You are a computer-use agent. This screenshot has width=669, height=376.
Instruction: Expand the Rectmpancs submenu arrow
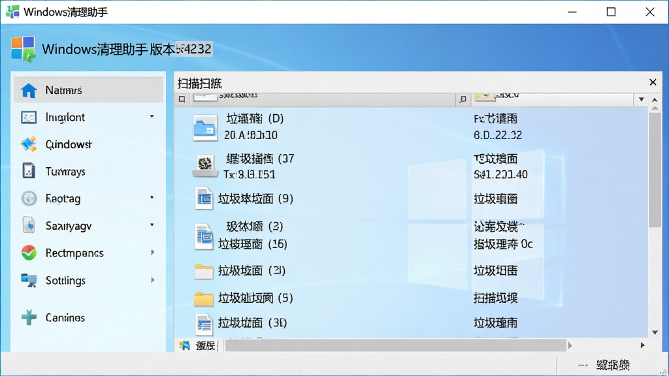(152, 253)
